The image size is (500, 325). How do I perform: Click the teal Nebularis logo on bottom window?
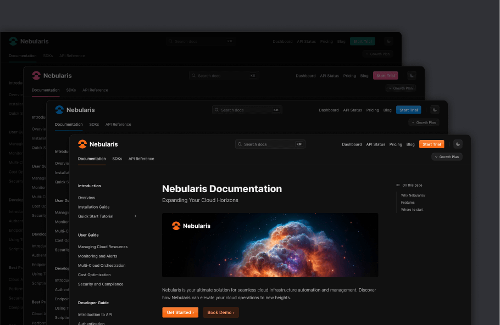[12, 41]
